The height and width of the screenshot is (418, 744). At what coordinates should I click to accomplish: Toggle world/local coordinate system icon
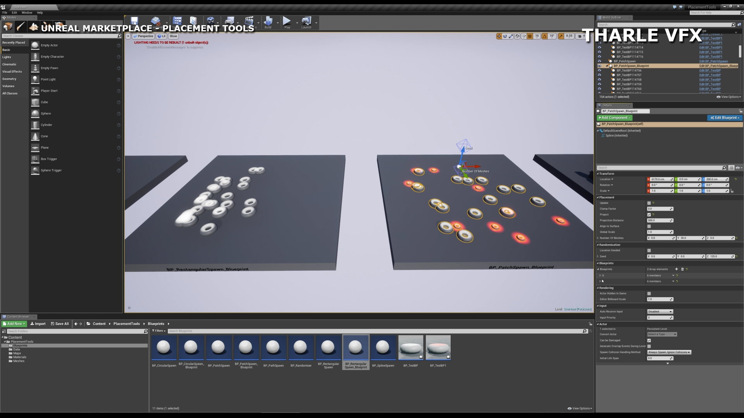tap(517, 36)
